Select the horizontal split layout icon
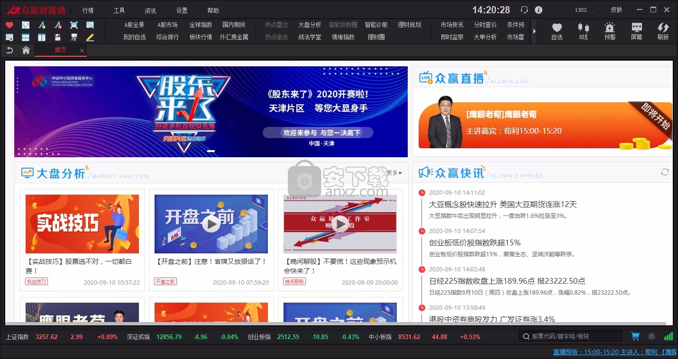678x359 pixels. (x=26, y=37)
